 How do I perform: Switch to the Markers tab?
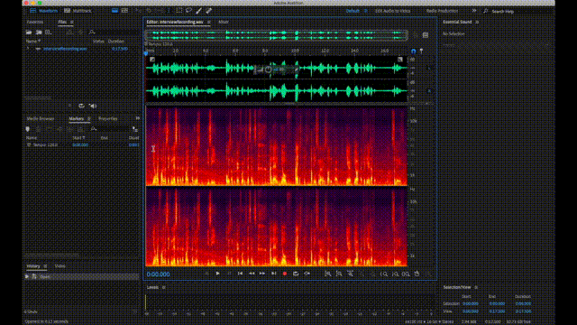(77, 118)
